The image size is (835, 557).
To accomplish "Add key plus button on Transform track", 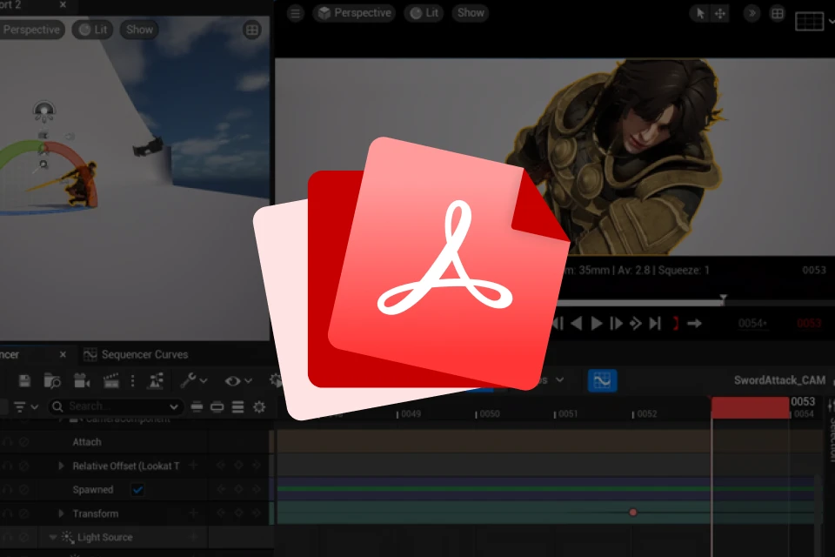I will click(x=193, y=513).
